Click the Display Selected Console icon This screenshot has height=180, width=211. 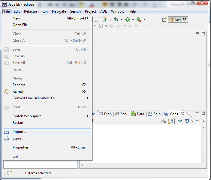point(187,121)
